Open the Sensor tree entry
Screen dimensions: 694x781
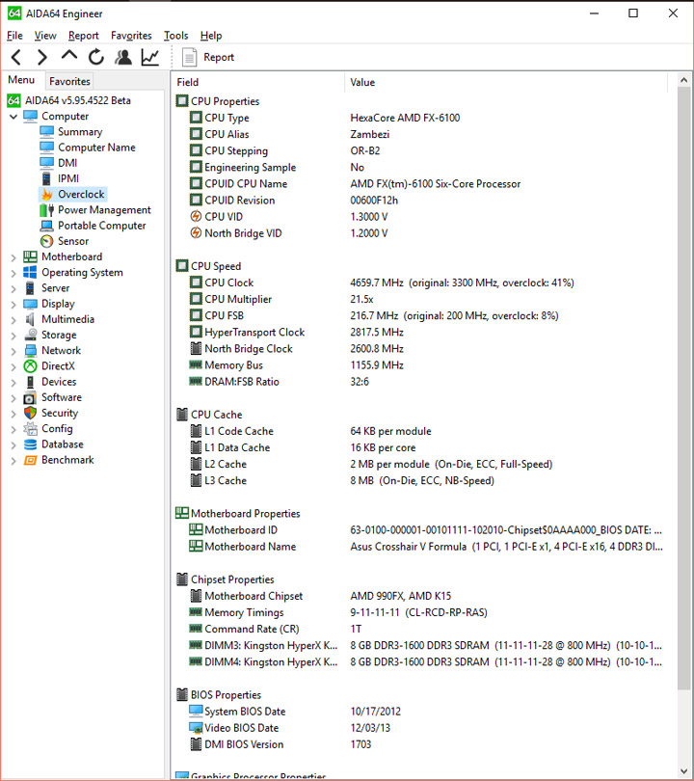pos(73,241)
